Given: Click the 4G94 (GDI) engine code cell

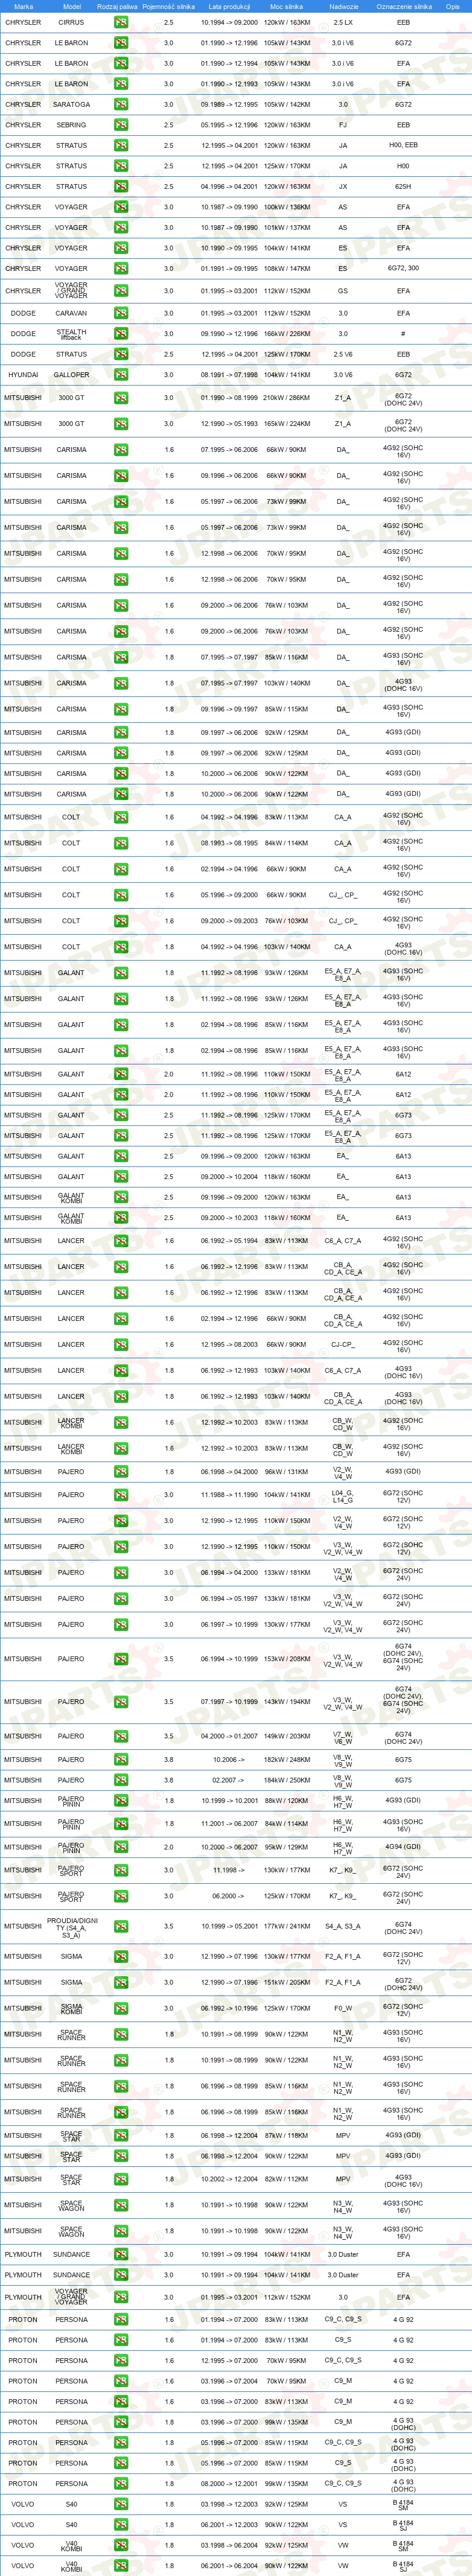Looking at the screenshot, I should 403,1847.
